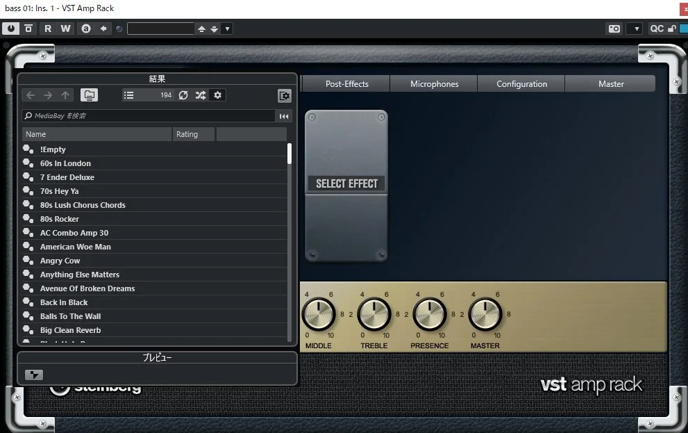The image size is (688, 433).
Task: Click preset name field in toolbar
Action: point(160,28)
